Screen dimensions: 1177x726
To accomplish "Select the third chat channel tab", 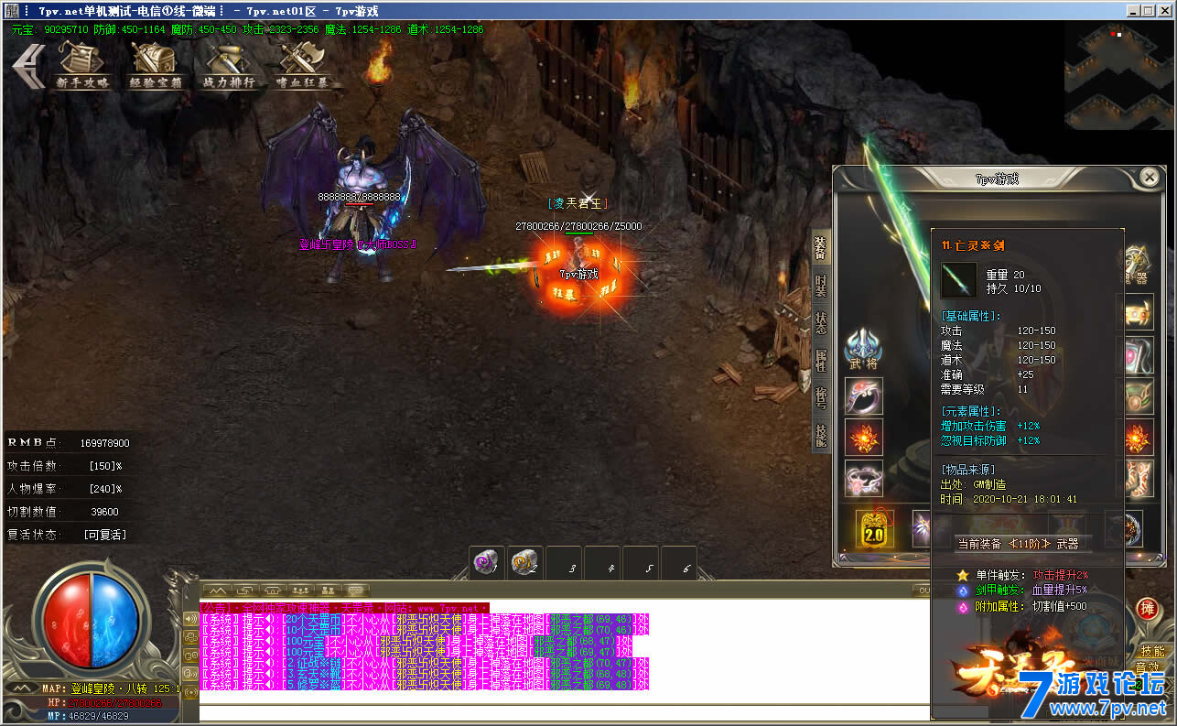I will coord(273,591).
